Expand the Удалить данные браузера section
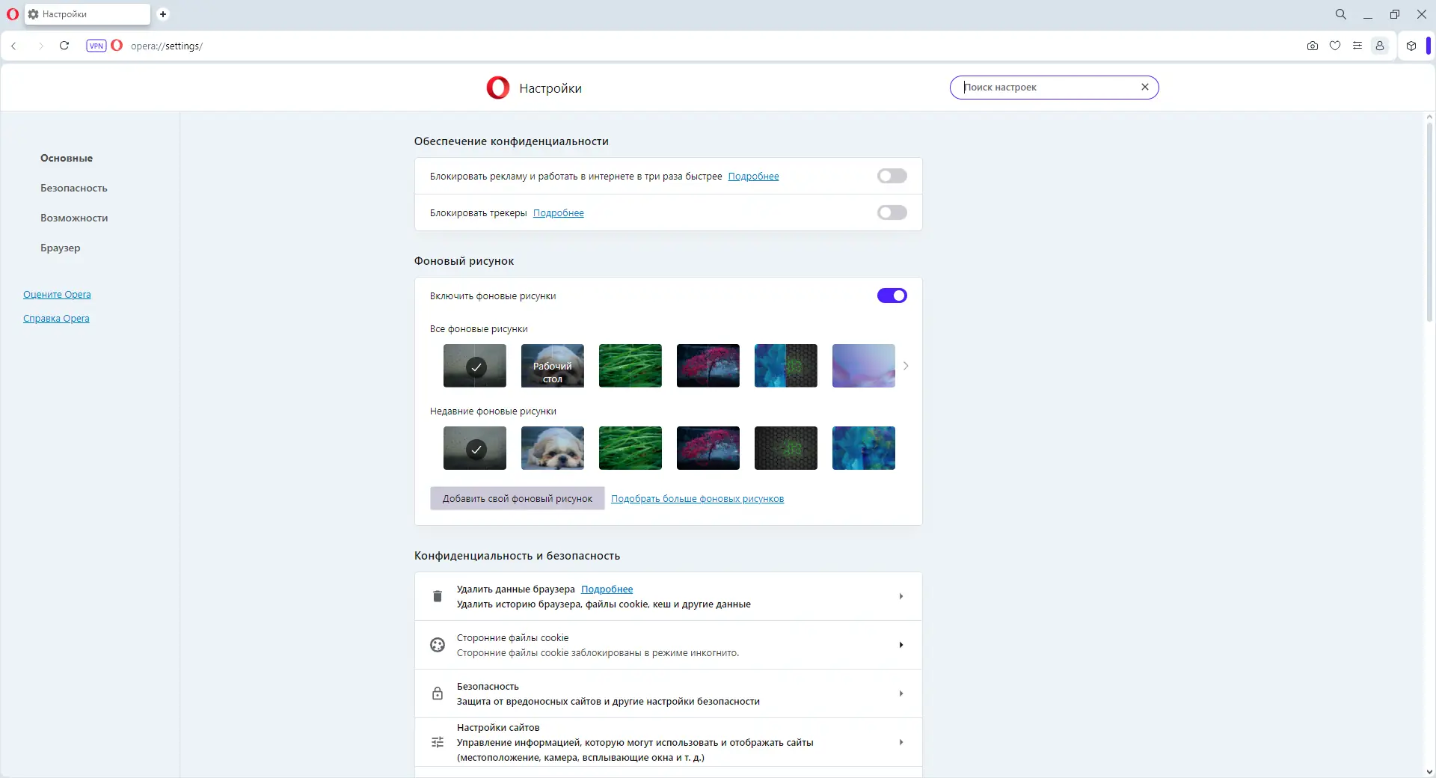The width and height of the screenshot is (1436, 778). click(901, 596)
